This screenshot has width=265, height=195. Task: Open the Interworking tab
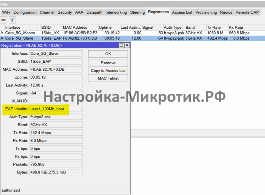point(116,12)
